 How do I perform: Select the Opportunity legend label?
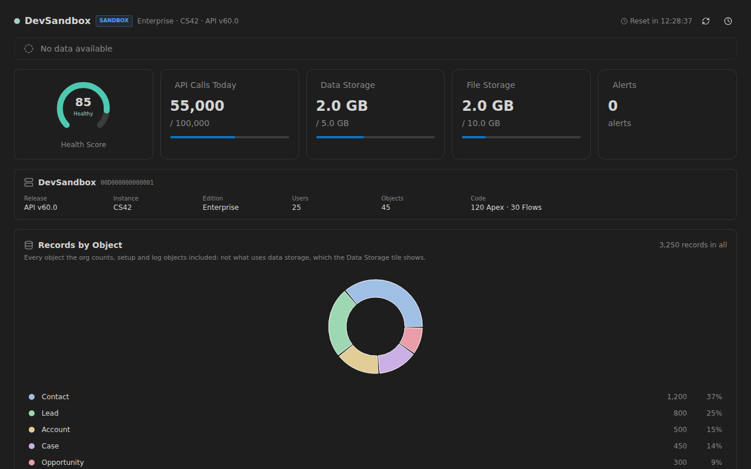point(63,463)
